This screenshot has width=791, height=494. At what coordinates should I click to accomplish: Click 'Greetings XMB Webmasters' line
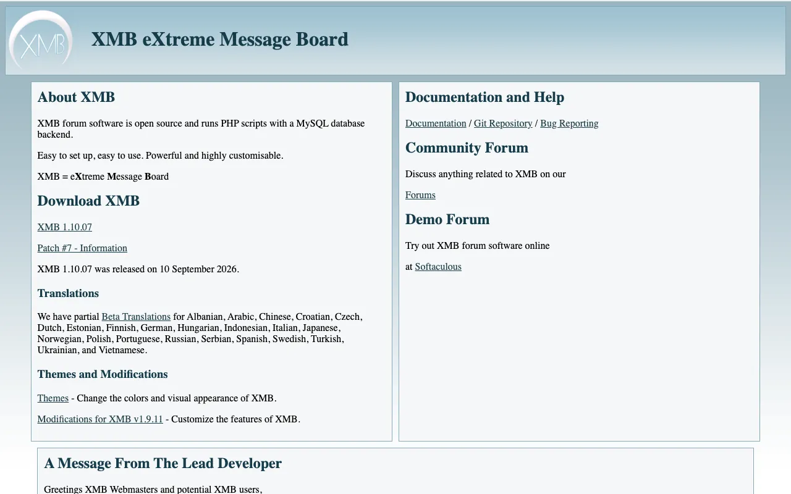[x=153, y=490]
